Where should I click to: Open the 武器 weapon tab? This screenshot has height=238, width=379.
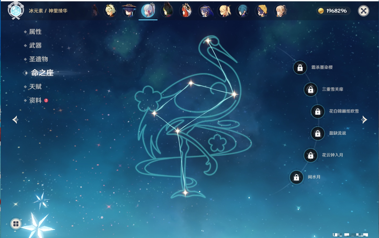pyautogui.click(x=35, y=45)
